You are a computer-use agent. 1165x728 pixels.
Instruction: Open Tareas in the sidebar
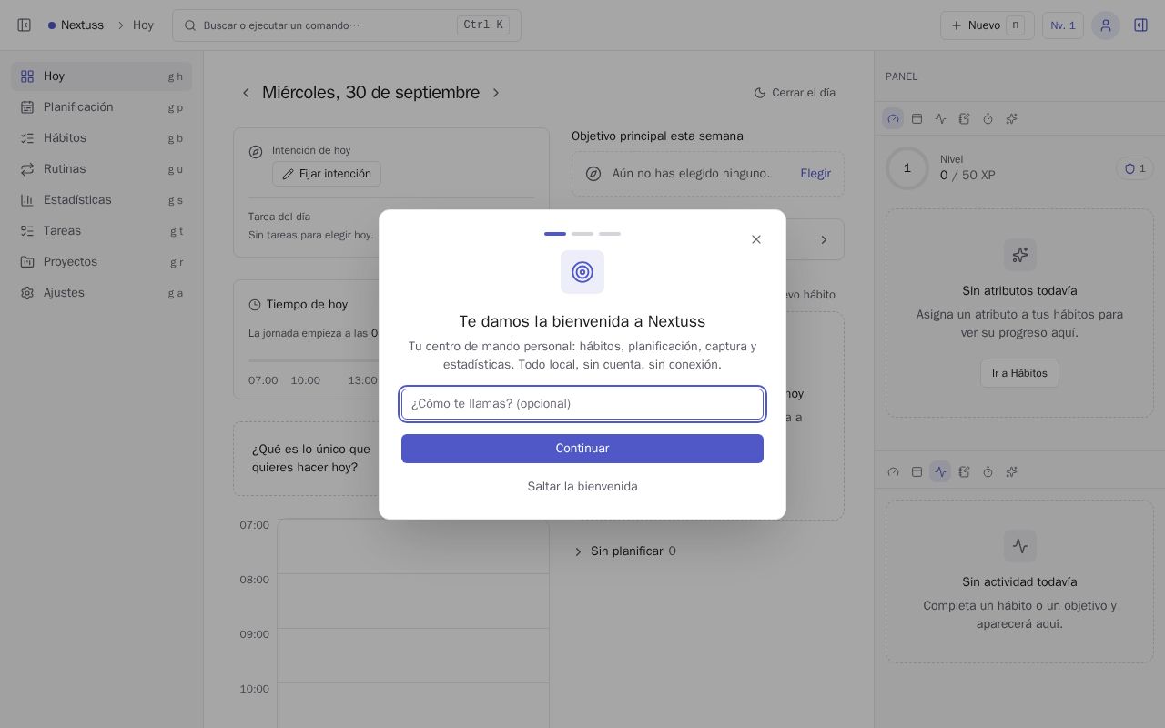tap(102, 231)
